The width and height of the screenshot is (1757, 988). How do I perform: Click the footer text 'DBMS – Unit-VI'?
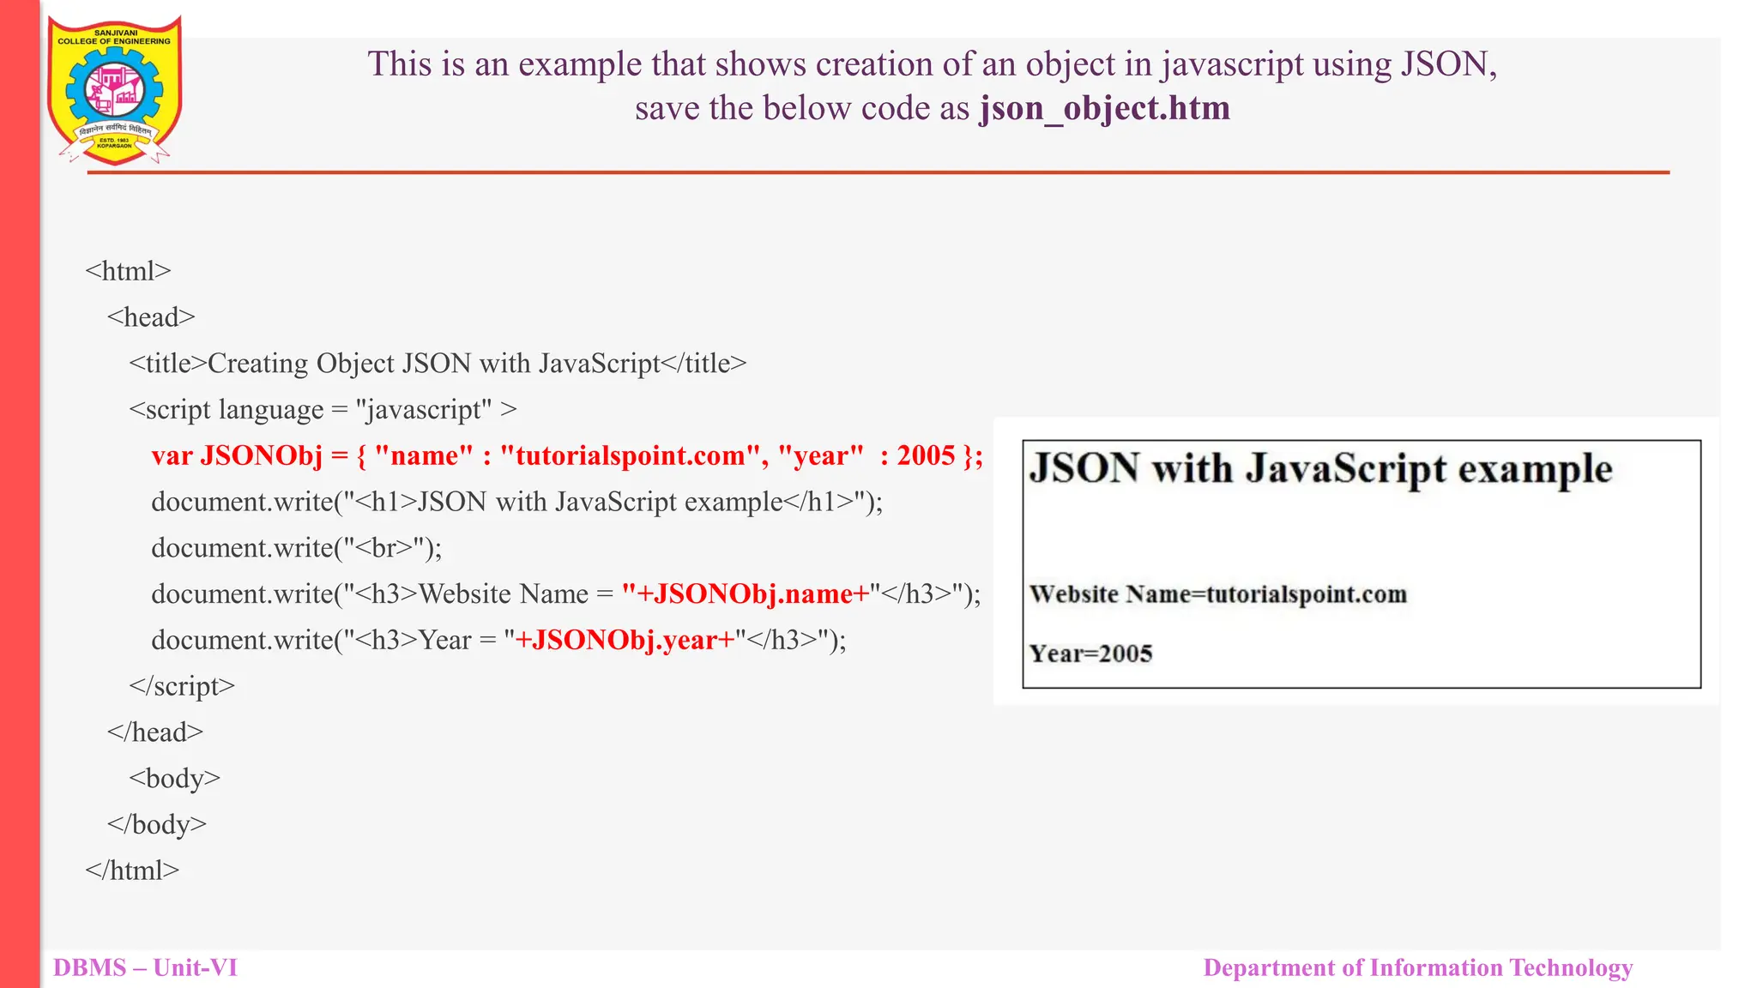145,967
